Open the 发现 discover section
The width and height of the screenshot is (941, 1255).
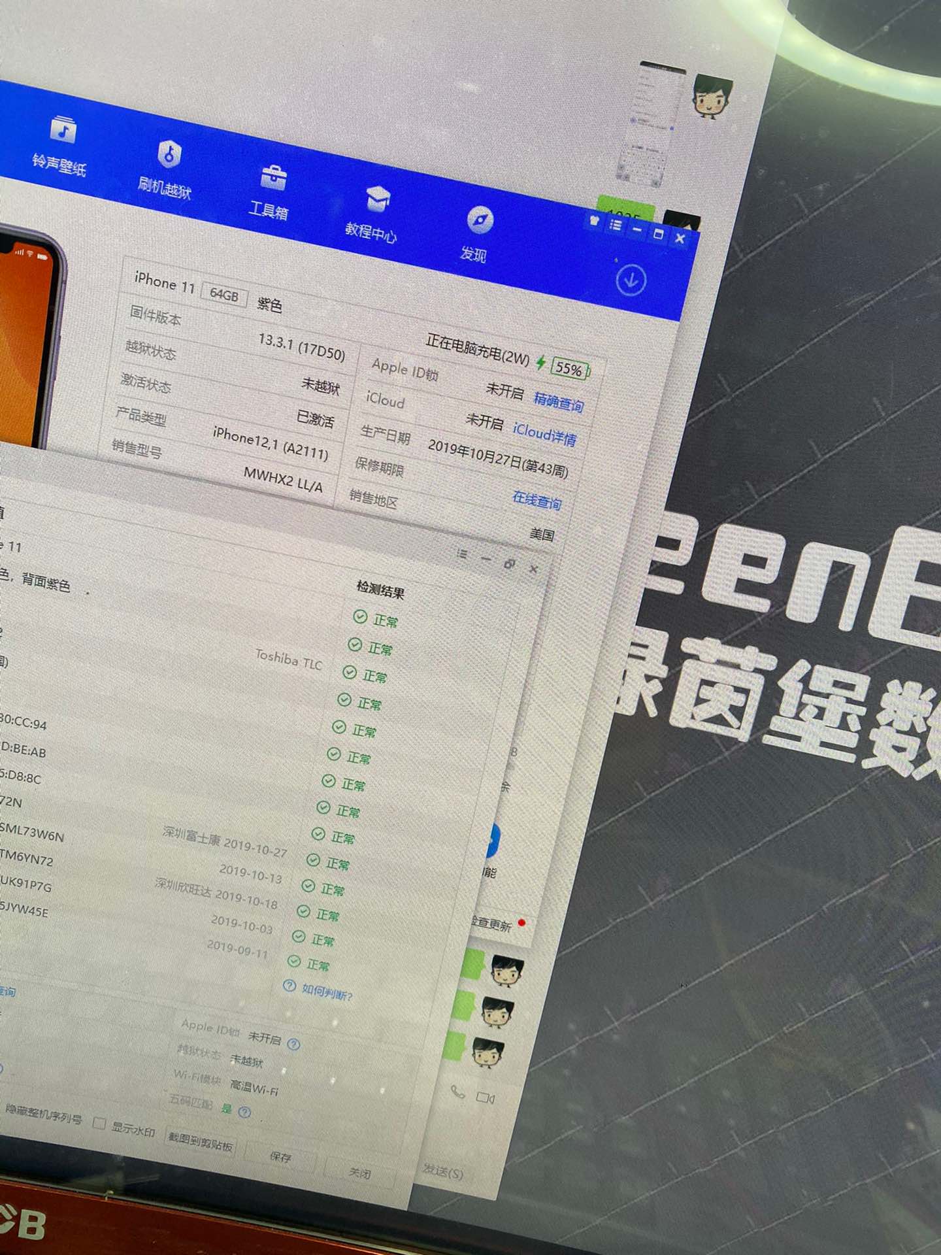click(x=476, y=235)
